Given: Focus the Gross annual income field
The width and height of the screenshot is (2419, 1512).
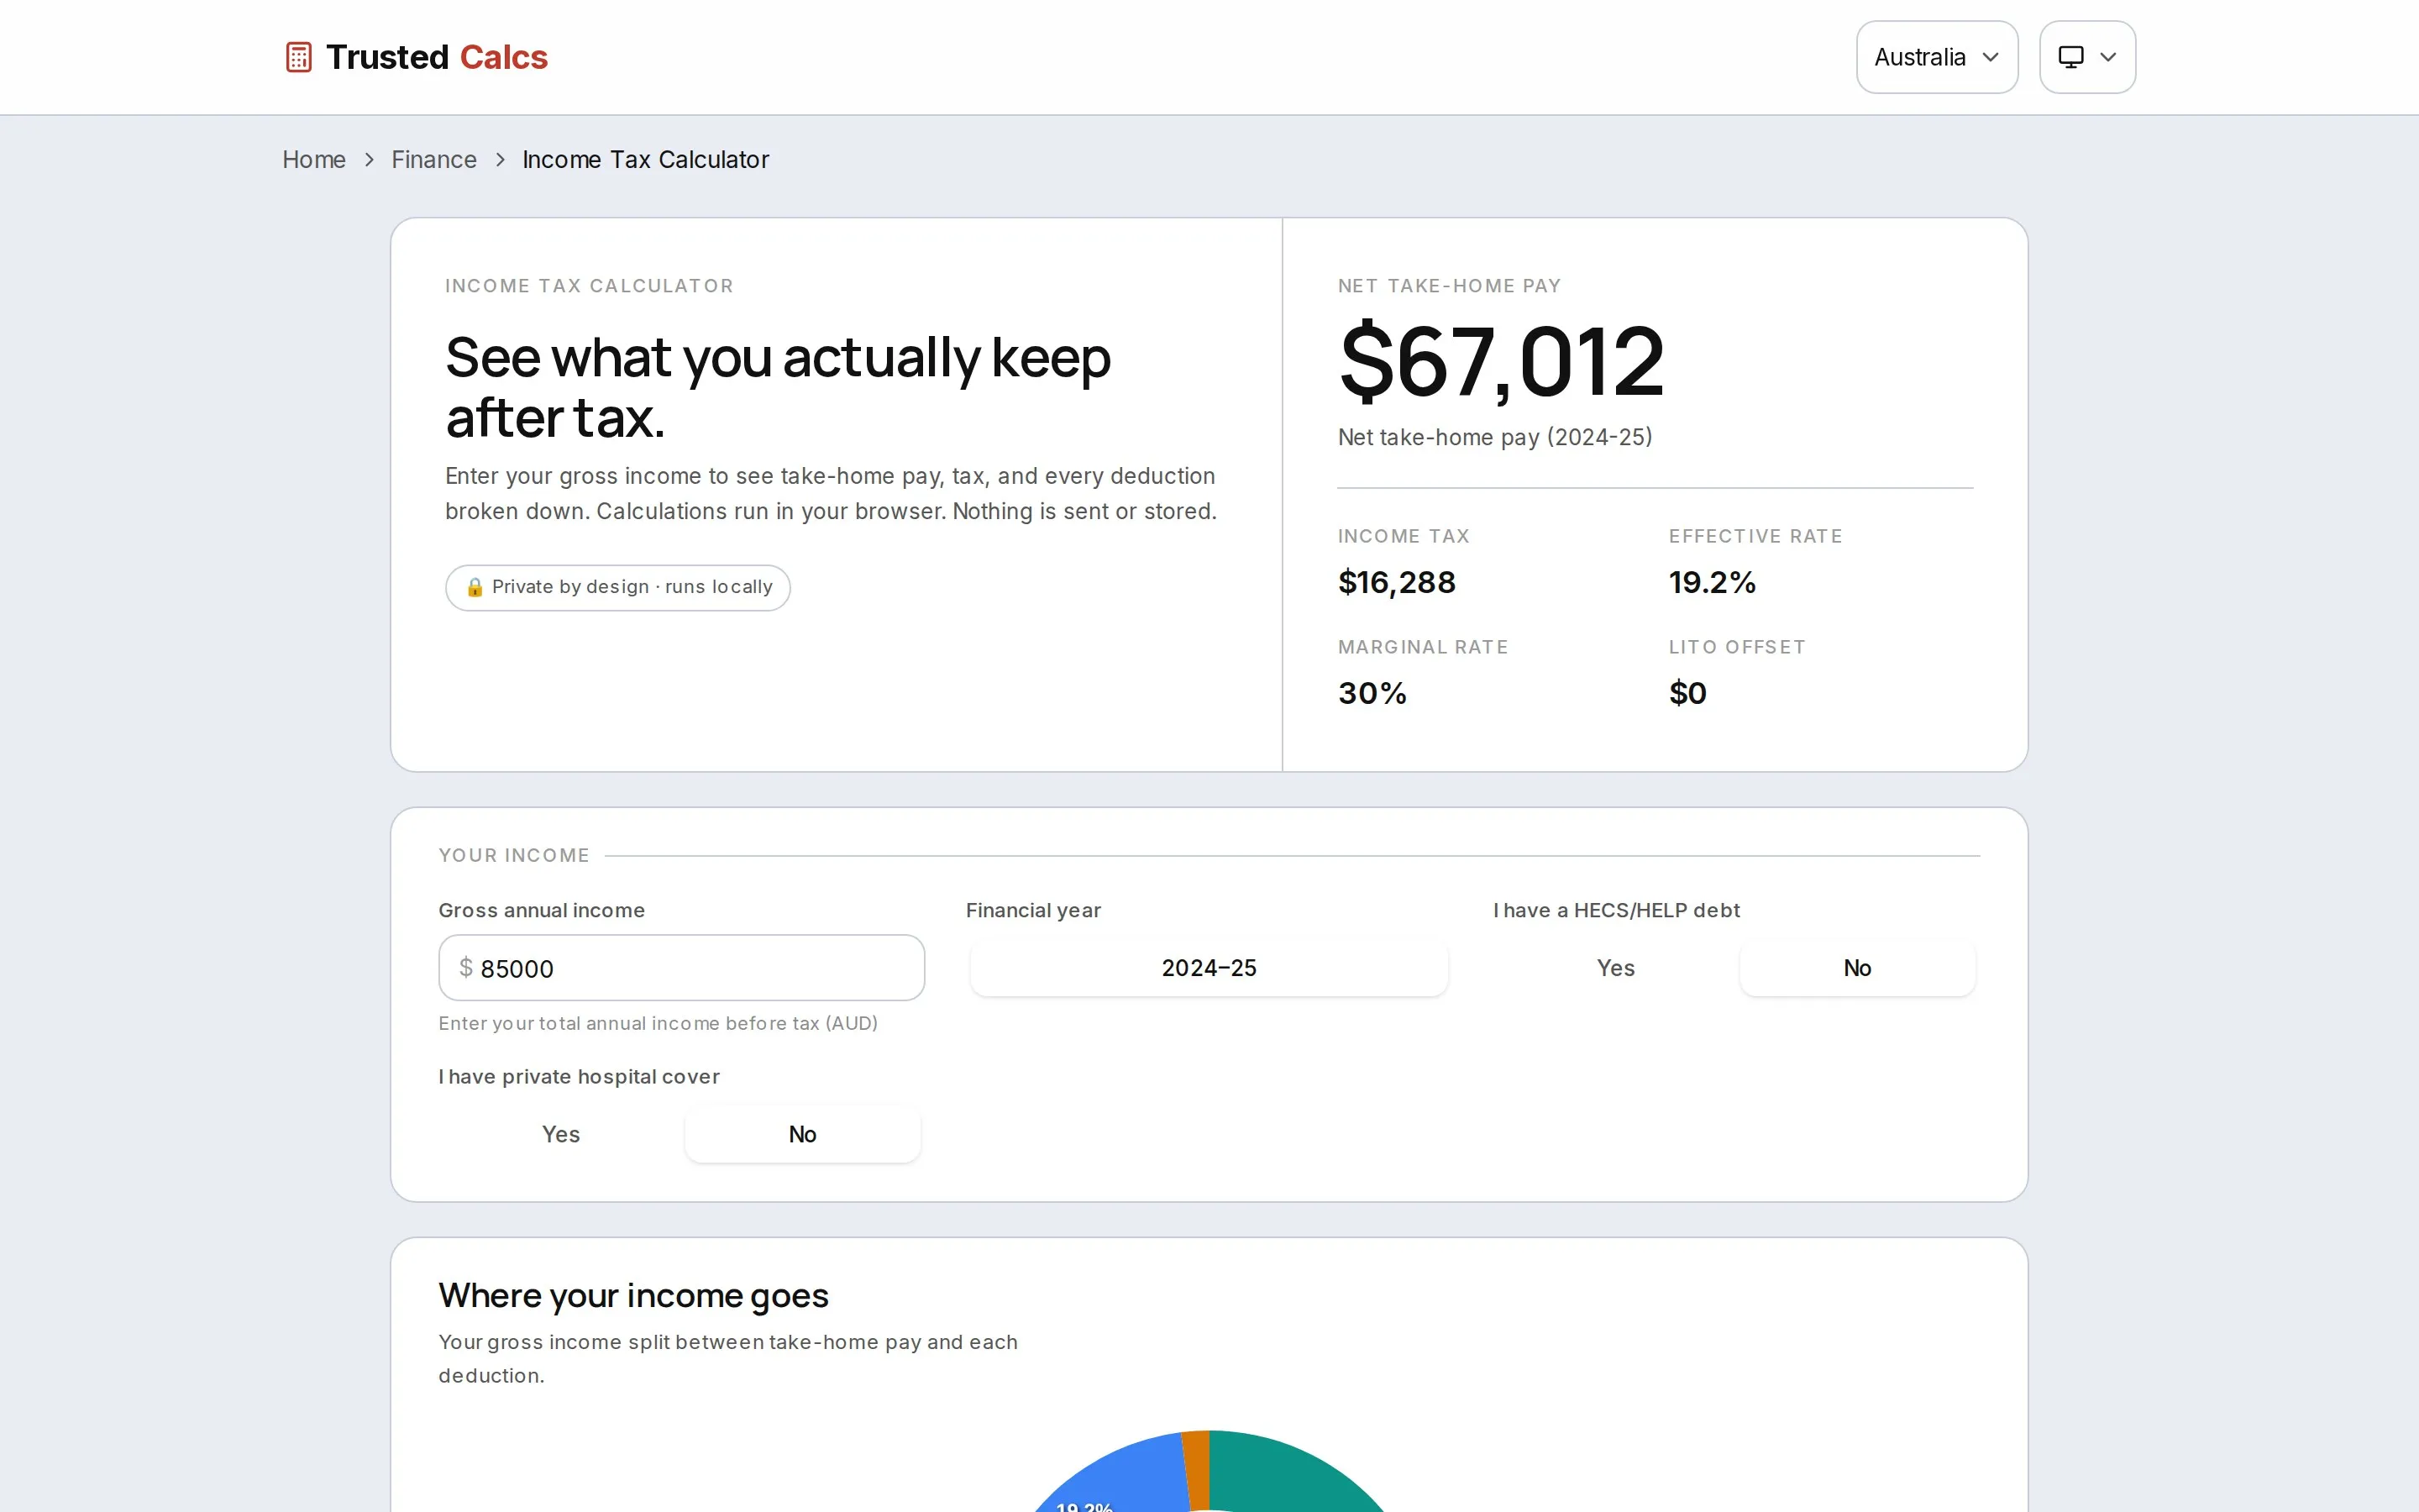Looking at the screenshot, I should (680, 967).
